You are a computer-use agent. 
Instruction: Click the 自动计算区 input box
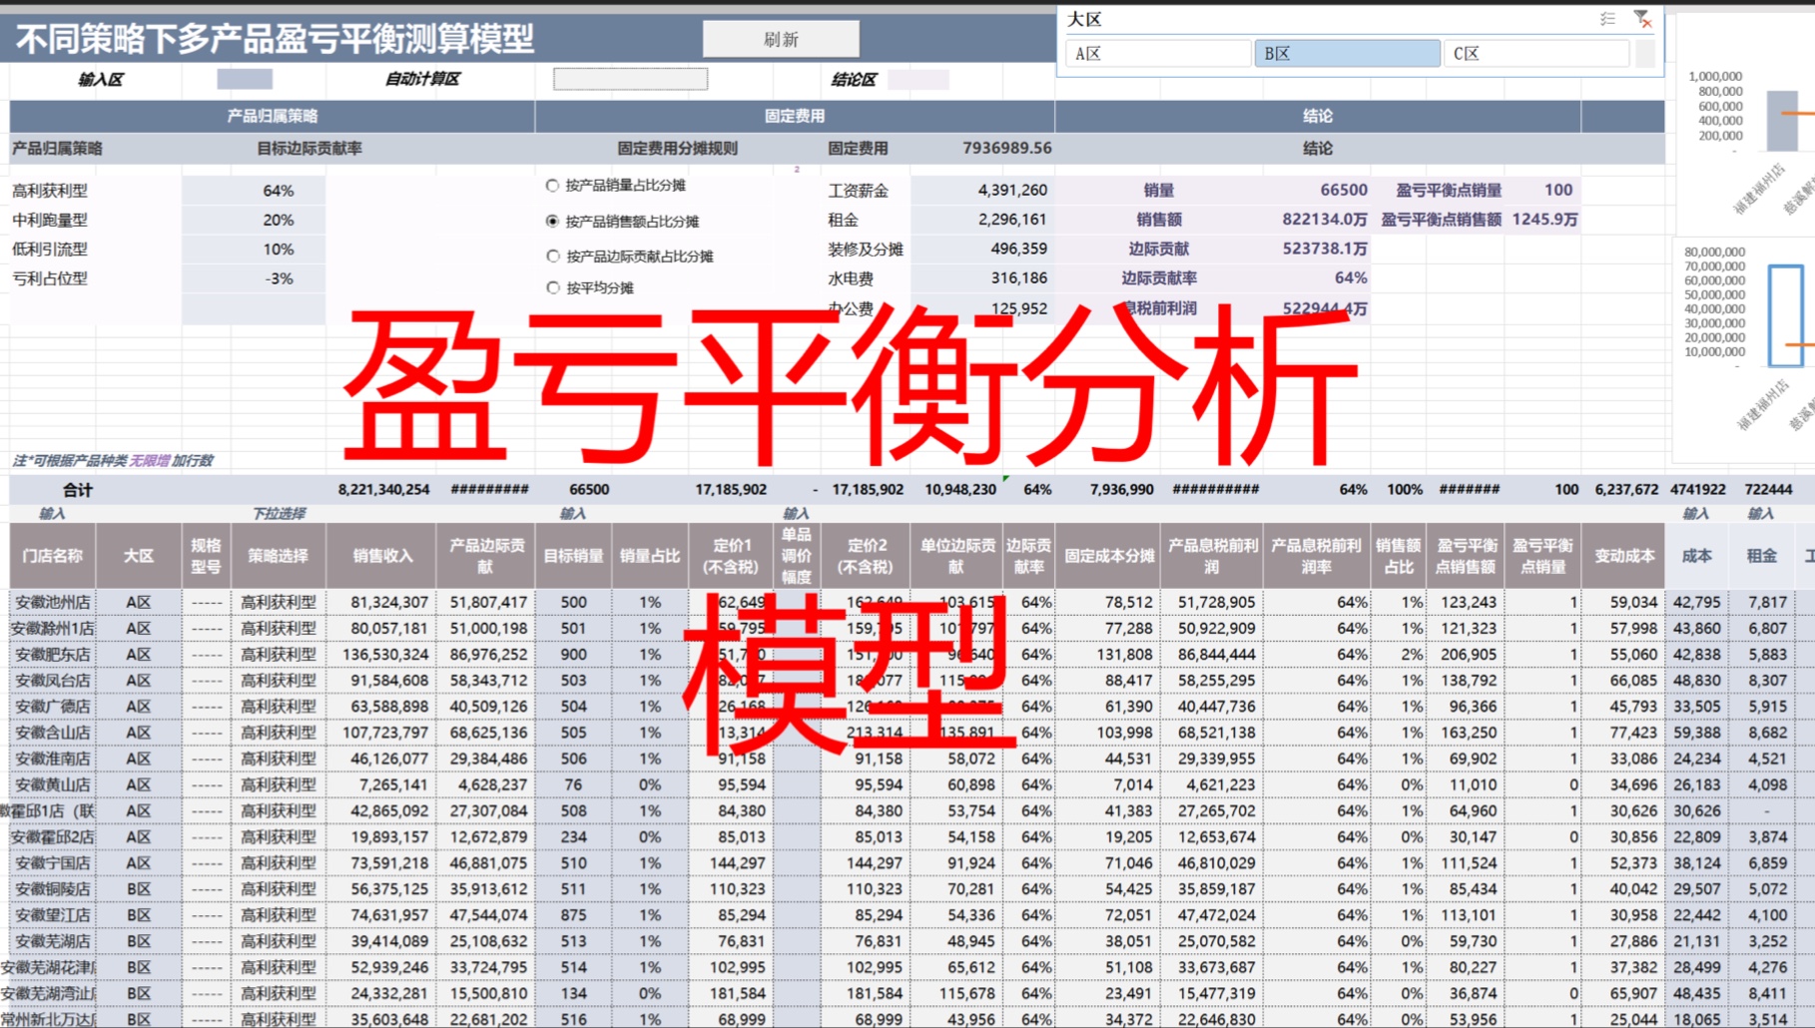click(x=630, y=78)
